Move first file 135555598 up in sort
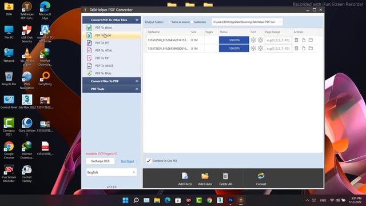This screenshot has width=366, height=206. pos(261,40)
